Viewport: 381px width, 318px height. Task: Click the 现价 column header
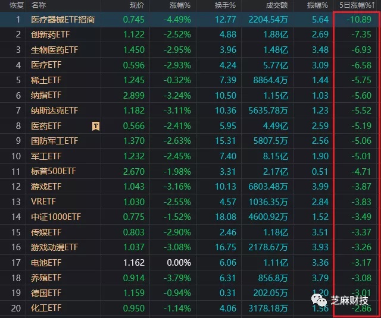click(x=137, y=5)
